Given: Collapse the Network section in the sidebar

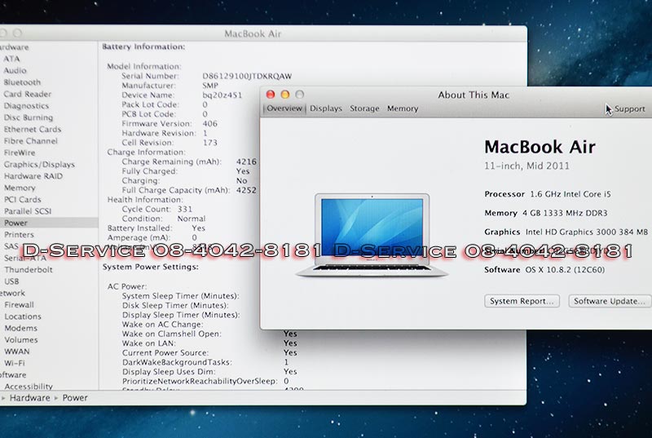Looking at the screenshot, I should [12, 294].
